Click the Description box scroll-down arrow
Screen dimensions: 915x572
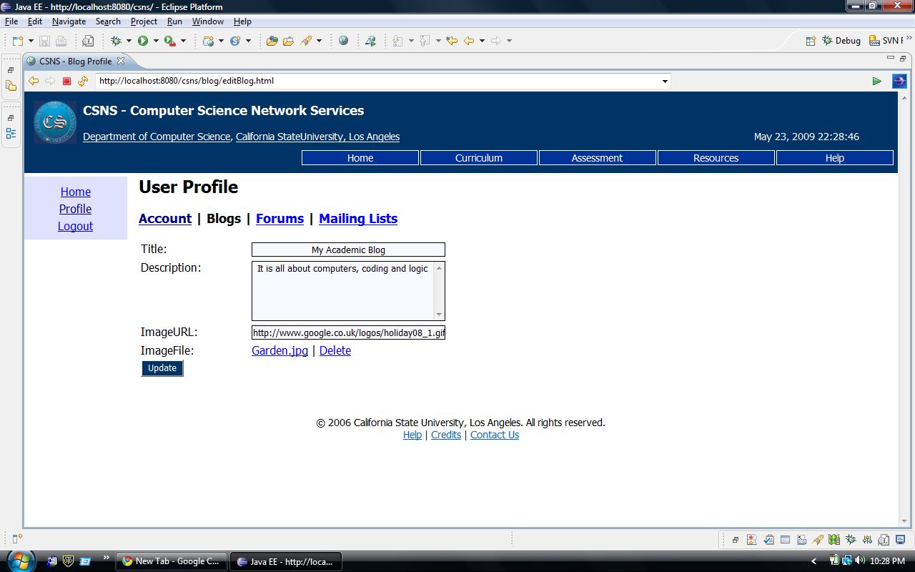click(x=439, y=315)
